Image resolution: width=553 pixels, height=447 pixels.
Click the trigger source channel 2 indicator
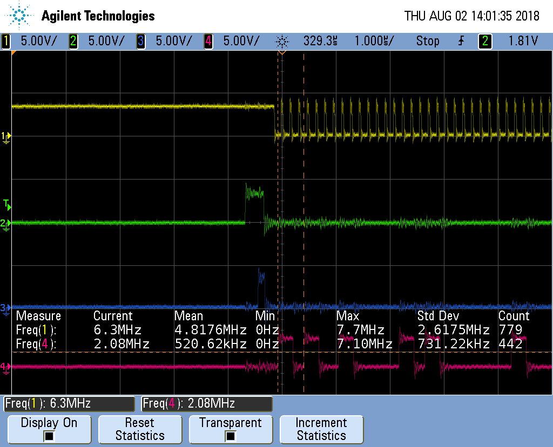484,41
